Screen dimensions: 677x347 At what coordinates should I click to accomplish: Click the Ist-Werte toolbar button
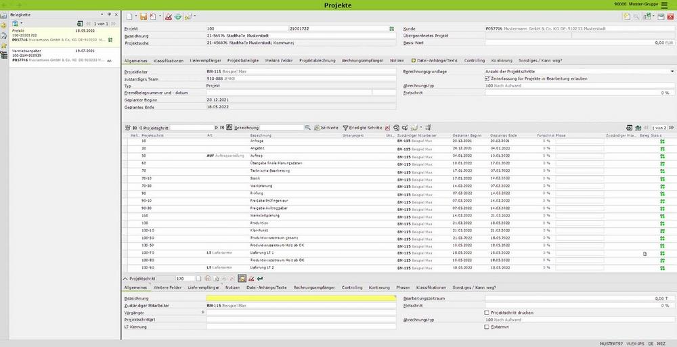326,127
